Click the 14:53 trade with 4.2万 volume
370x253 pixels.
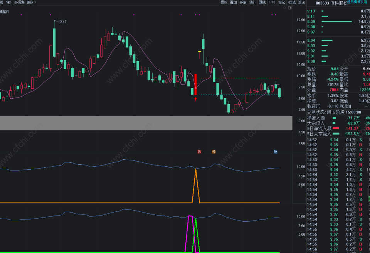pyautogui.click(x=338, y=170)
